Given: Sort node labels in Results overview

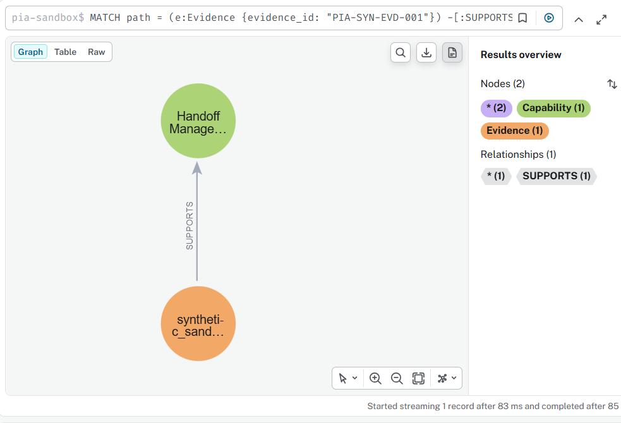Looking at the screenshot, I should [x=612, y=84].
